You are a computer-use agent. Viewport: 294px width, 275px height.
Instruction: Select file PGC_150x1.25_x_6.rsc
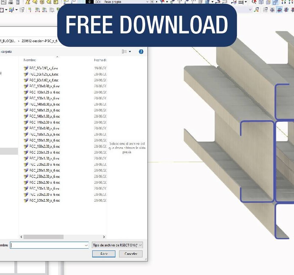[42, 134]
